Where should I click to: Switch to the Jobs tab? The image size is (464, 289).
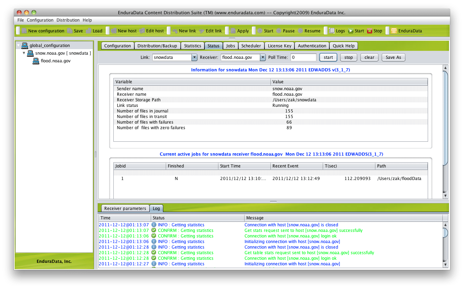(x=231, y=46)
